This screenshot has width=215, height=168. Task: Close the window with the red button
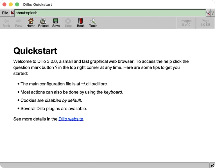click(4, 4)
